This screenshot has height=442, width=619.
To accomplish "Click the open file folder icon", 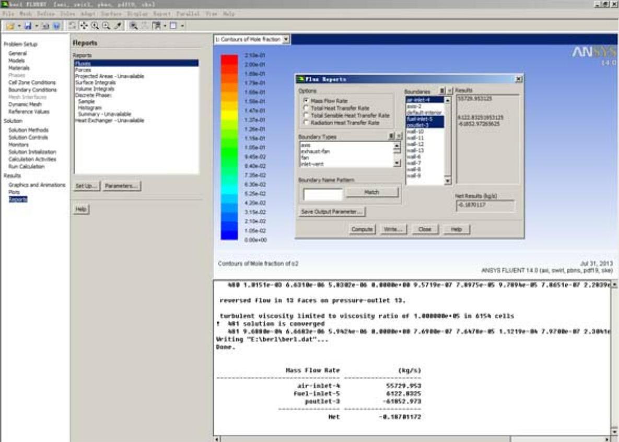I will click(10, 25).
